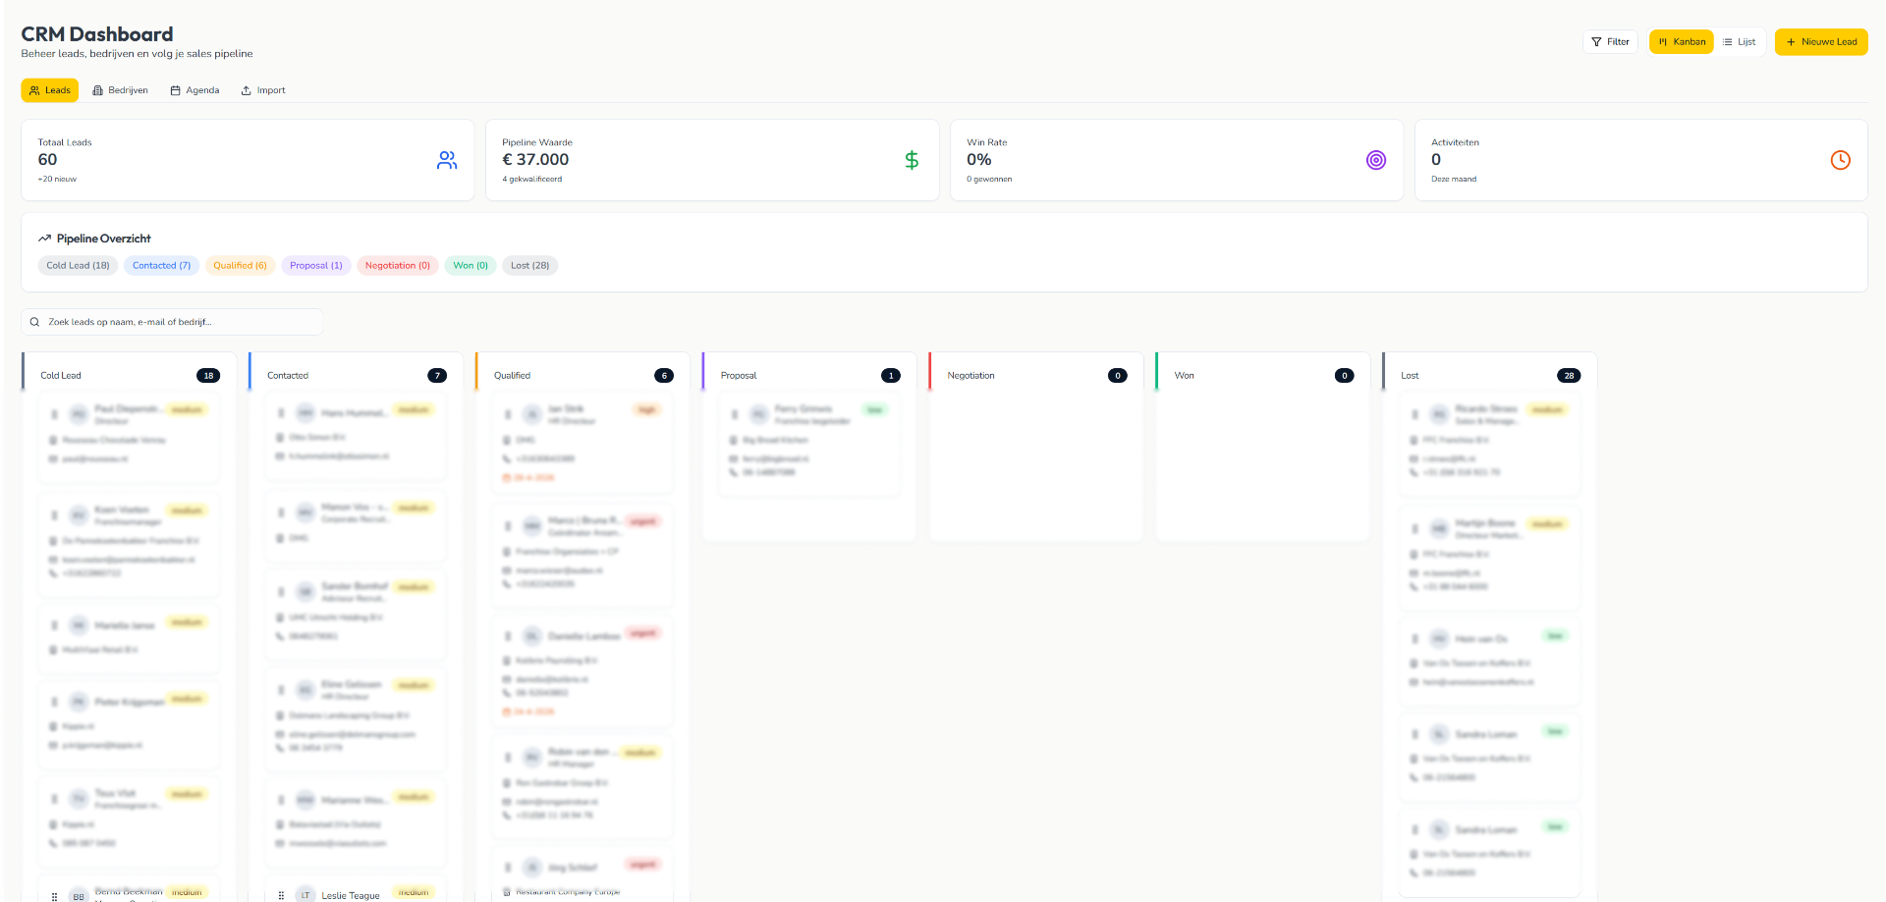This screenshot has height=902, width=1886.
Task: Switch to Lijst view
Action: (x=1740, y=42)
